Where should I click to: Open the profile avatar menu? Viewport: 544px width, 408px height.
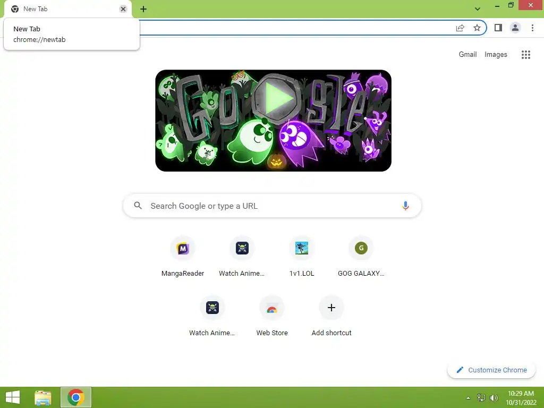(515, 28)
